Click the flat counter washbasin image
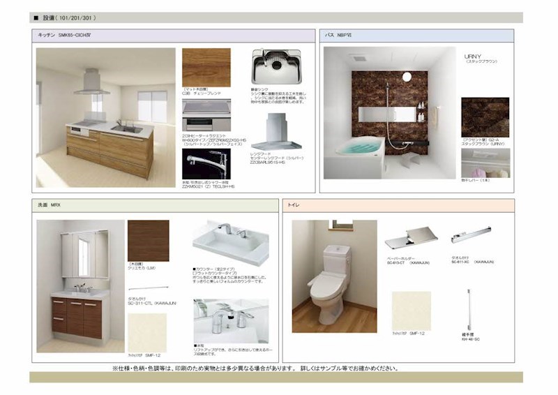The image size is (558, 395). click(x=230, y=242)
